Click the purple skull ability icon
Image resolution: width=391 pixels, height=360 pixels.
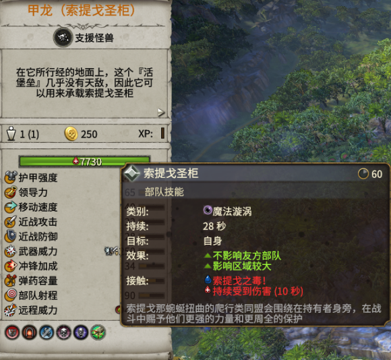[81, 332]
